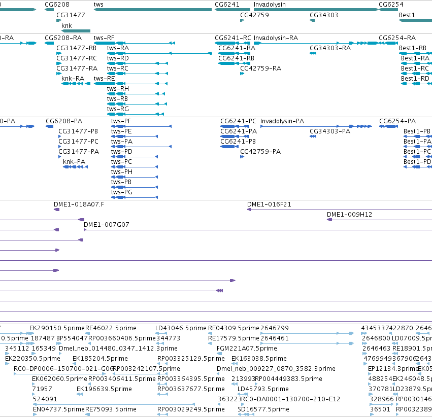Select protein CG42759-PA
This screenshot has height=417, width=432.
(x=242, y=157)
